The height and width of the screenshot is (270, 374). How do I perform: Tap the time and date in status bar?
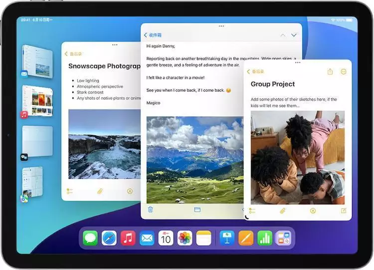coord(36,20)
